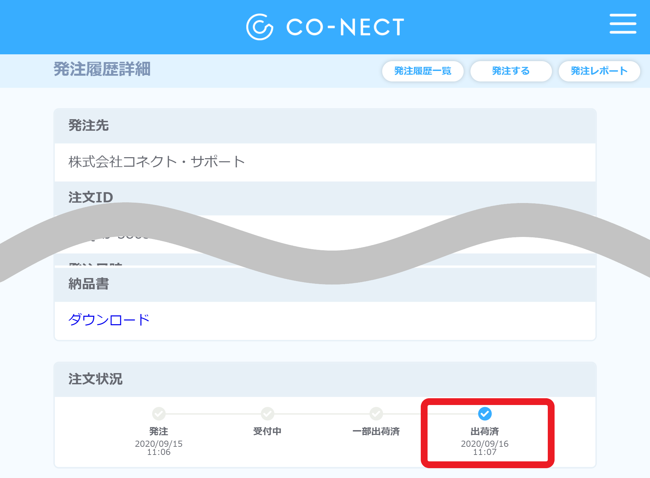Click the 受付中 status checkmark icon

tap(268, 414)
